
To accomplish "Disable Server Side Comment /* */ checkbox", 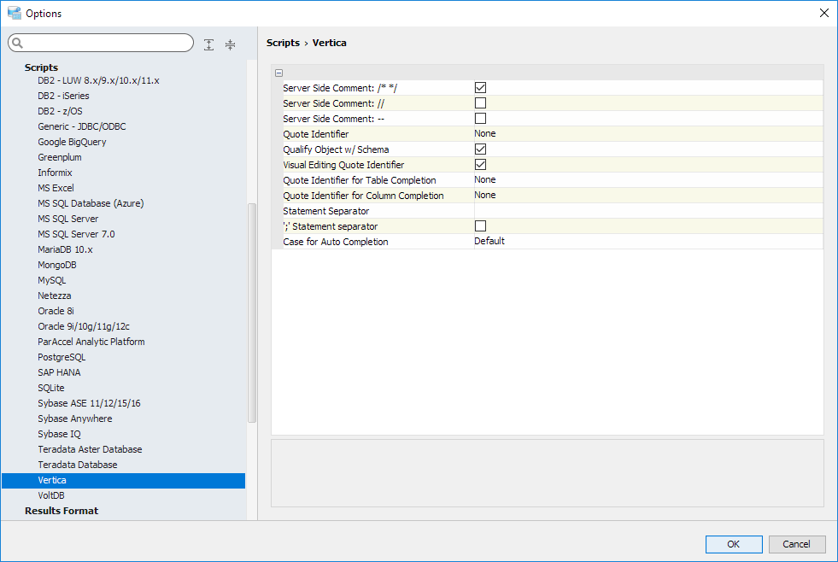I will tap(480, 88).
